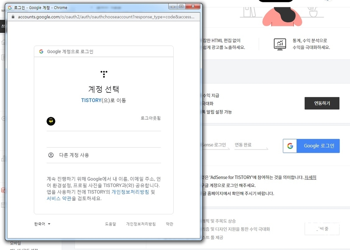Viewport: 350px width, 250px height.
Task: Click the 연동 완료 step label
Action: [243, 145]
